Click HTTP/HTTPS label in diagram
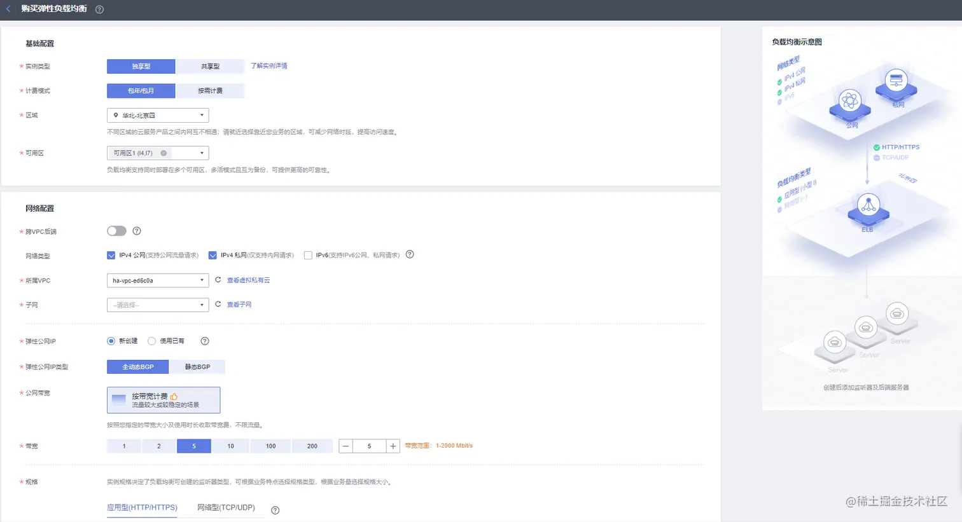 click(900, 147)
